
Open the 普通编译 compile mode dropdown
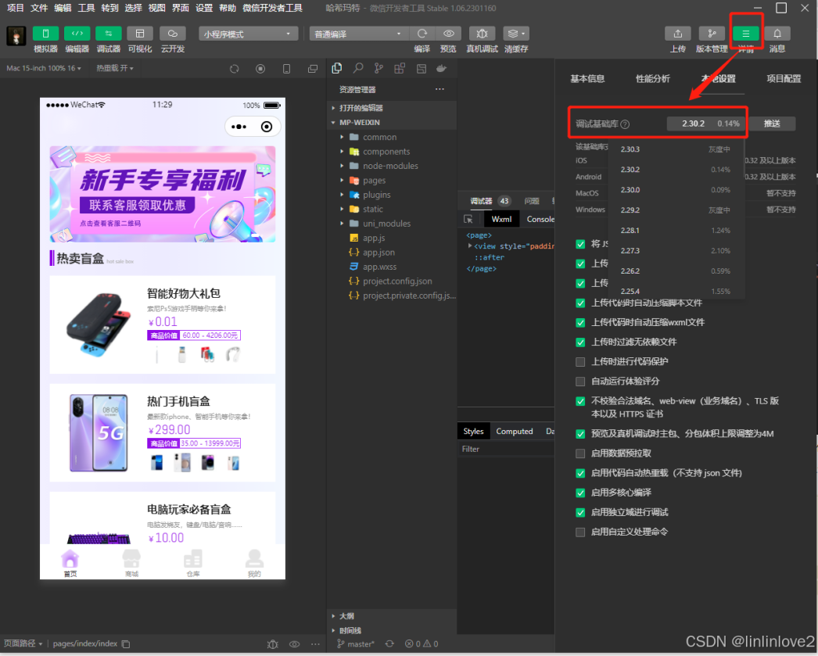pyautogui.click(x=359, y=34)
